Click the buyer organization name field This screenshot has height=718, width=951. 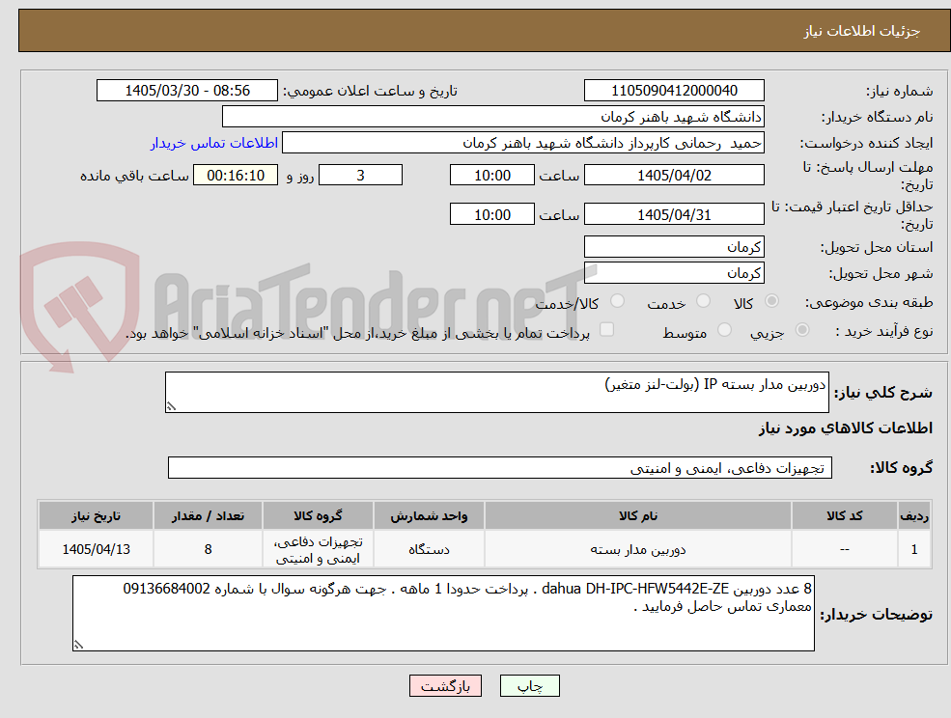pos(493,117)
